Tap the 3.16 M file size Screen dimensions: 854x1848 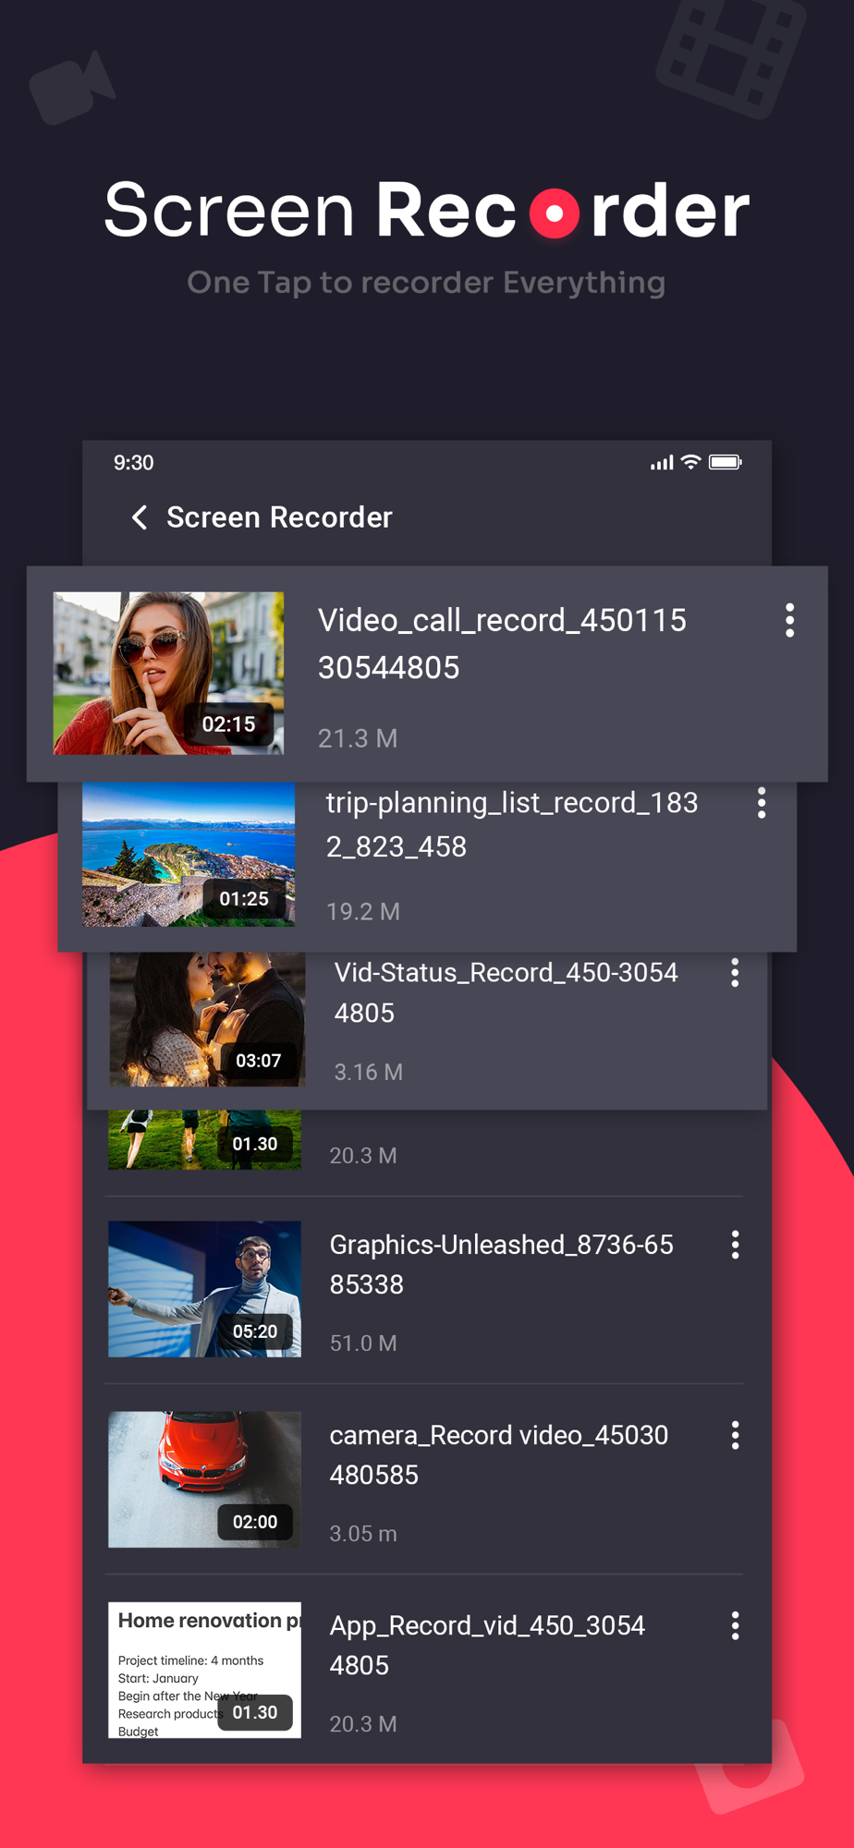368,1072
